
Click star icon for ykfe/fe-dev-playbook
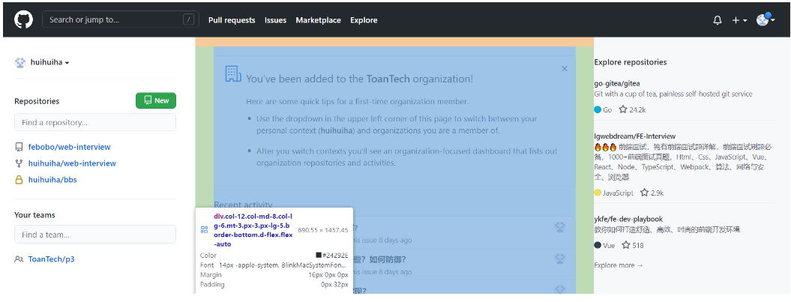tap(626, 246)
